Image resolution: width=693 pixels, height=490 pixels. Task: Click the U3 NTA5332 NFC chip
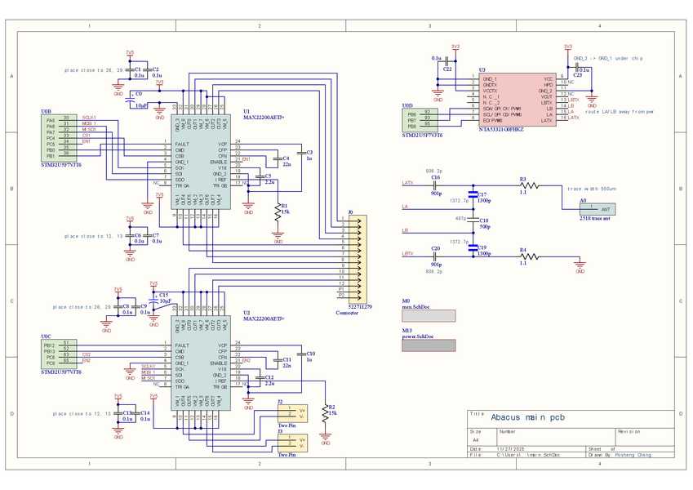pos(518,98)
